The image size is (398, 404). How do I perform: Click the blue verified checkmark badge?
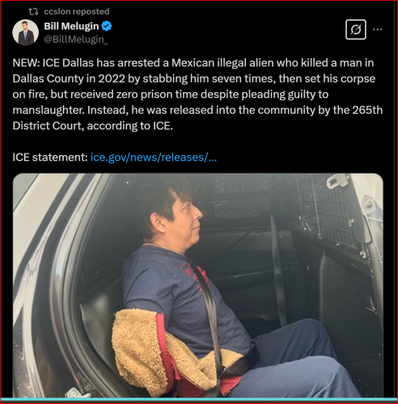point(107,26)
